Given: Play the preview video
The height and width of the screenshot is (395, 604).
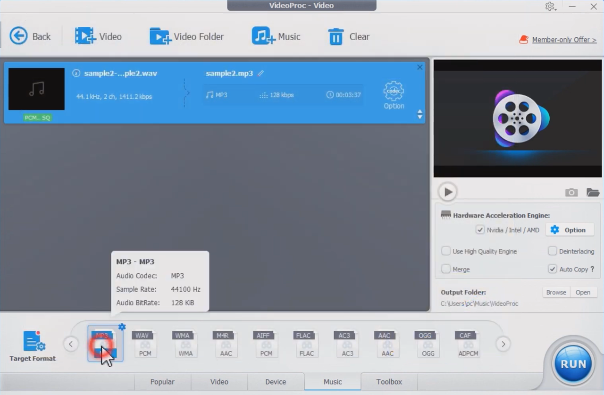Looking at the screenshot, I should click(x=447, y=192).
